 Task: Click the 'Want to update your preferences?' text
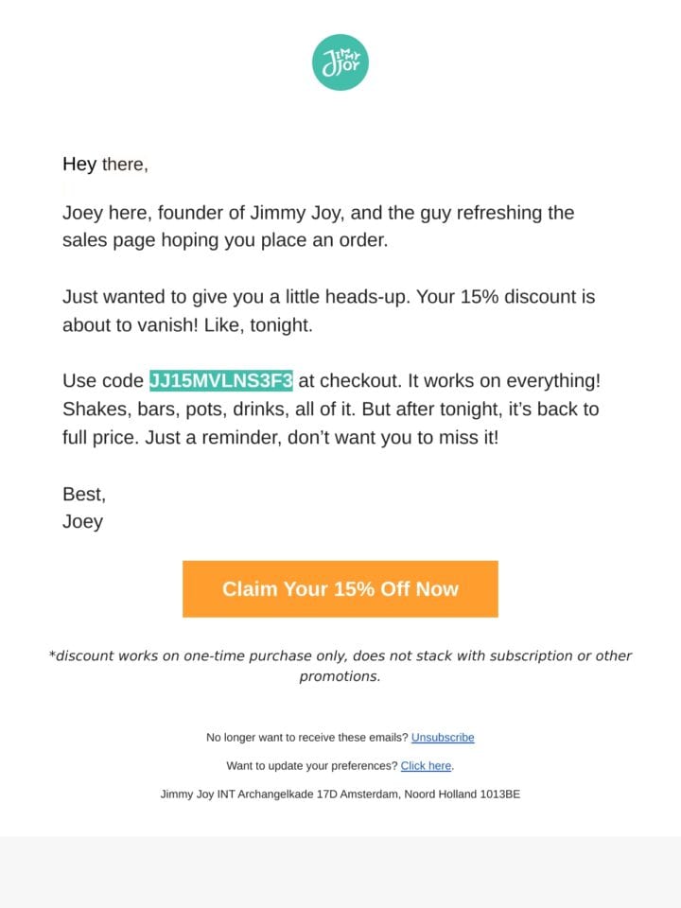pyautogui.click(x=312, y=765)
